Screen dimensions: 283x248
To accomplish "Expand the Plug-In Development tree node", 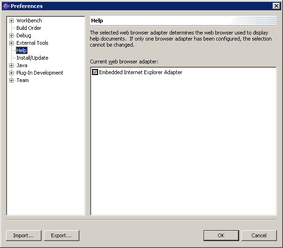I will (11, 73).
